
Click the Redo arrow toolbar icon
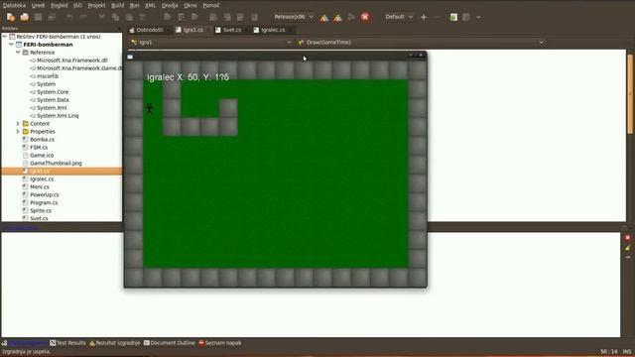coord(83,17)
